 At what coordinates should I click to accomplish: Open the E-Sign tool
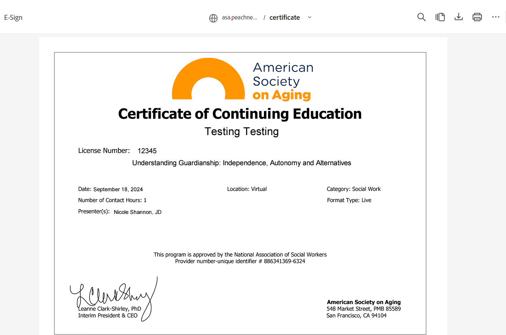pos(13,17)
